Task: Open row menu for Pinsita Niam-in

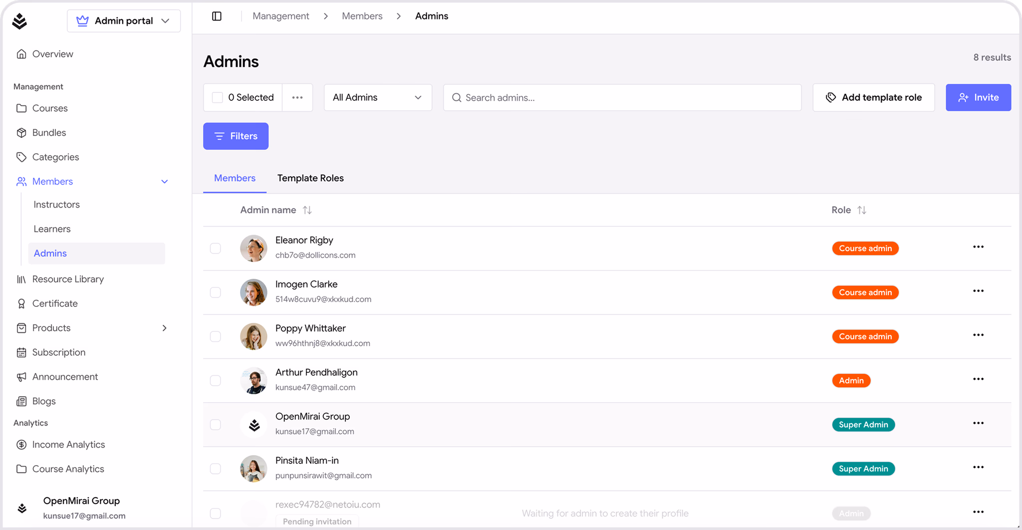Action: pyautogui.click(x=978, y=467)
